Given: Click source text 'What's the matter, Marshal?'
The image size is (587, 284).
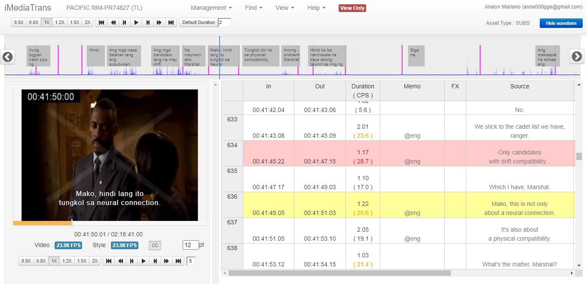Looking at the screenshot, I should click(520, 264).
